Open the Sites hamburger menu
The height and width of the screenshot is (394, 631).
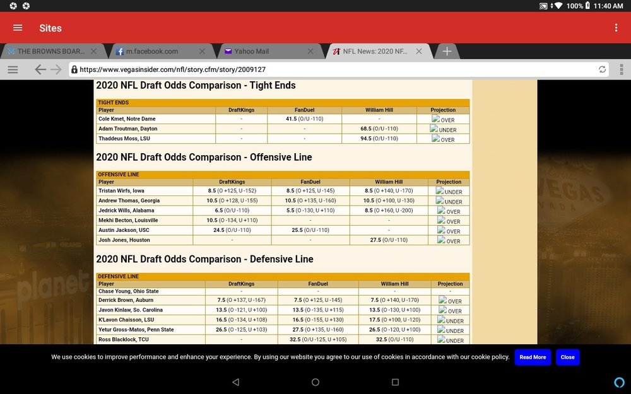coord(18,28)
